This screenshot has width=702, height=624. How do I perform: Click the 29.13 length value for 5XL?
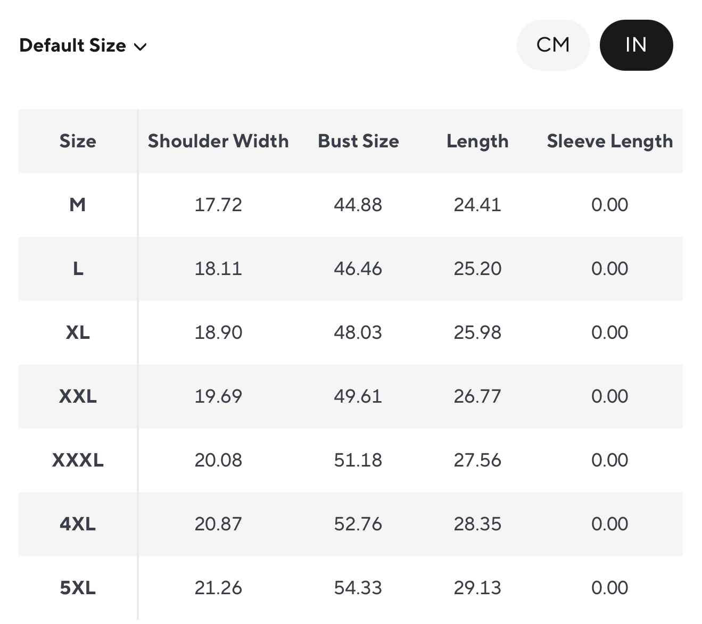click(x=477, y=588)
